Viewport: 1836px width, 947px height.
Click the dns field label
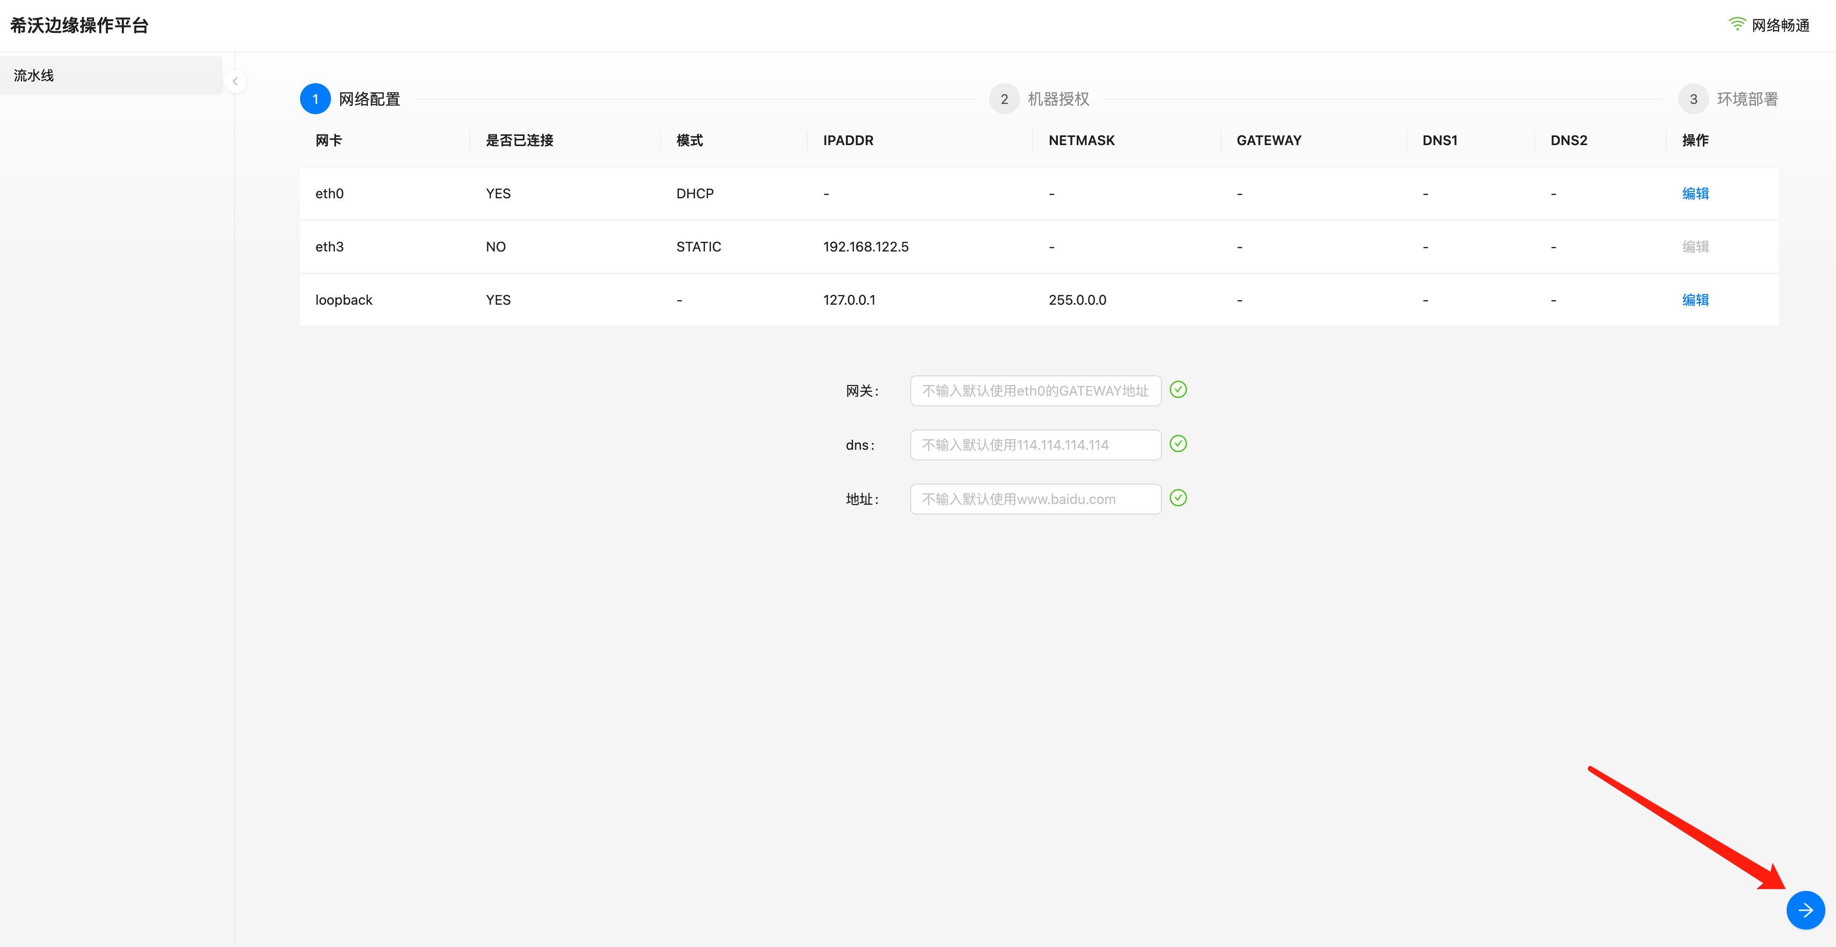[859, 444]
